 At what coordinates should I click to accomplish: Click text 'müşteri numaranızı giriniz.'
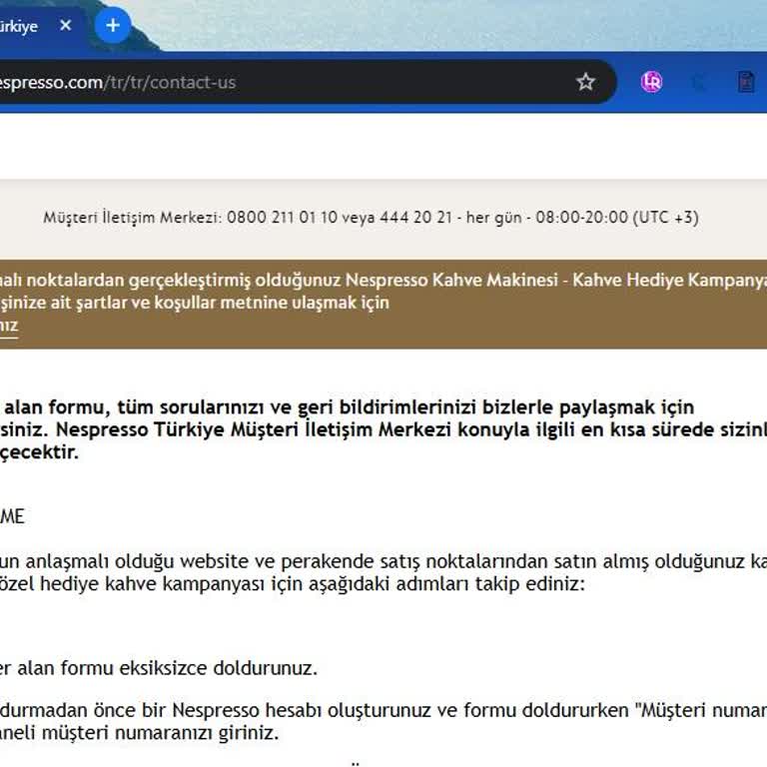161,733
